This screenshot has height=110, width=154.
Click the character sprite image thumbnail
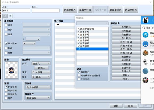[11, 70]
